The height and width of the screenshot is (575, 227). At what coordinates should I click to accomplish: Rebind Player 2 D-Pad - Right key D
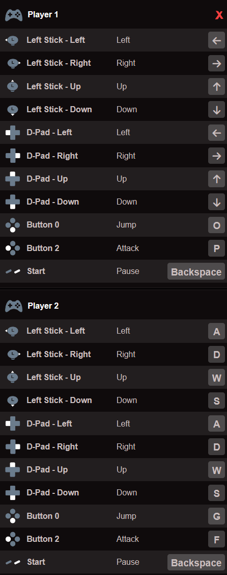(x=216, y=446)
